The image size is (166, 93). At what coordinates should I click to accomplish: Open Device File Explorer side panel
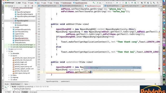coord(161,80)
